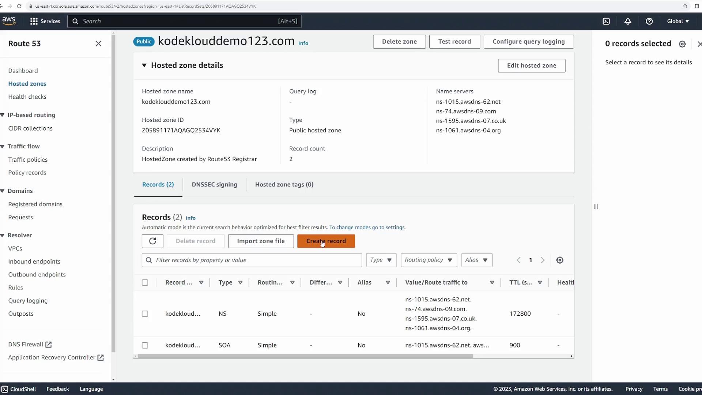Open the CloudShell icon in top bar
Screen dimensions: 702x395
point(606,21)
